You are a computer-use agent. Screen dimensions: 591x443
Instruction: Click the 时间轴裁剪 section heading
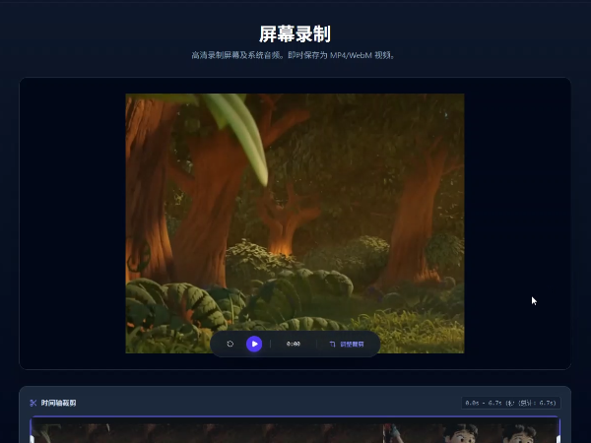[x=58, y=403]
